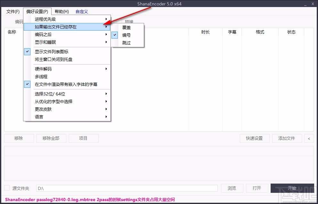Open quick settings via 快速设置
The image size is (318, 204).
tap(254, 138)
